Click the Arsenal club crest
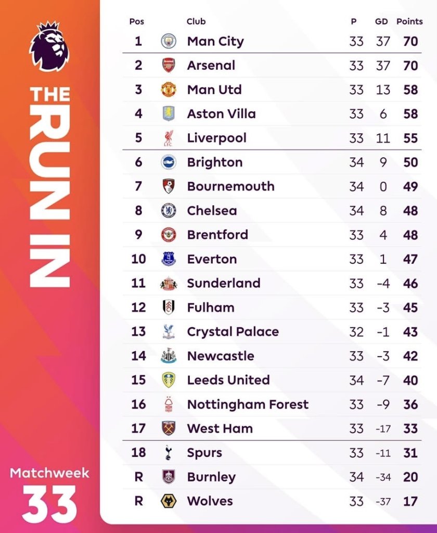 [168, 65]
